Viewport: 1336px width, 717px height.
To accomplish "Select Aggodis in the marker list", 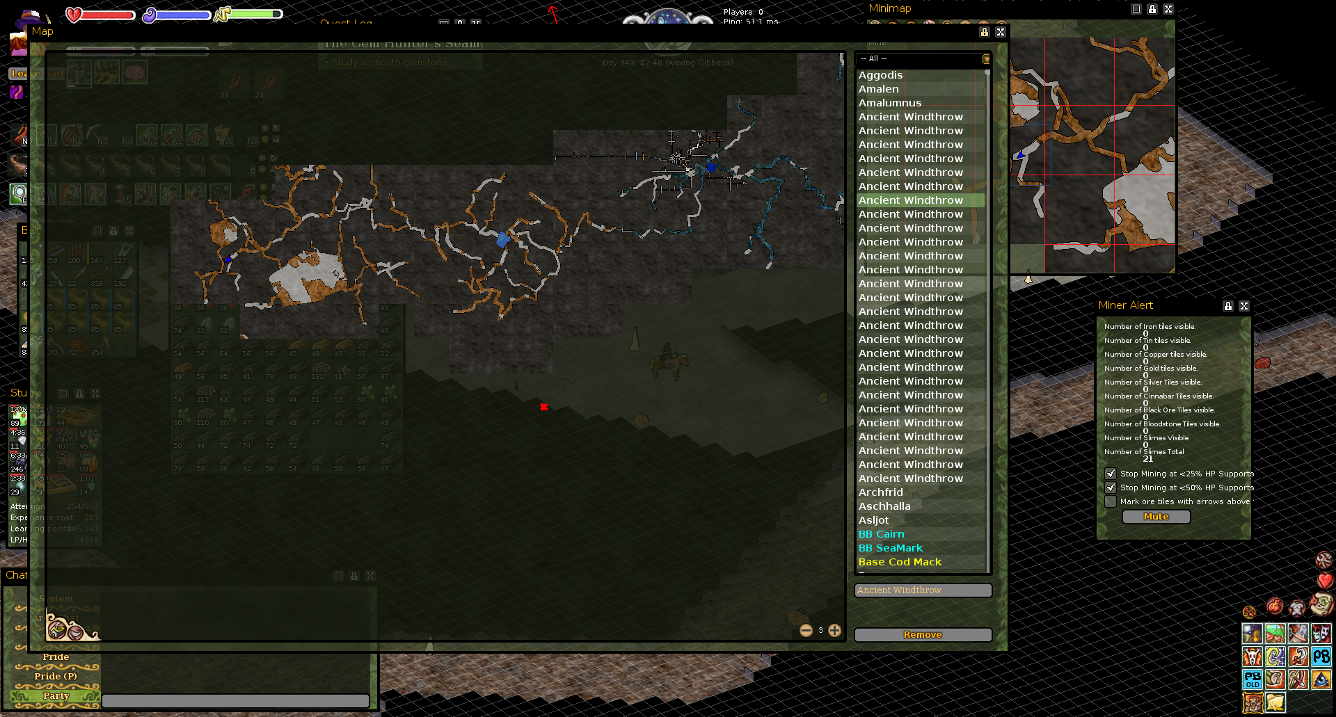I will [920, 75].
